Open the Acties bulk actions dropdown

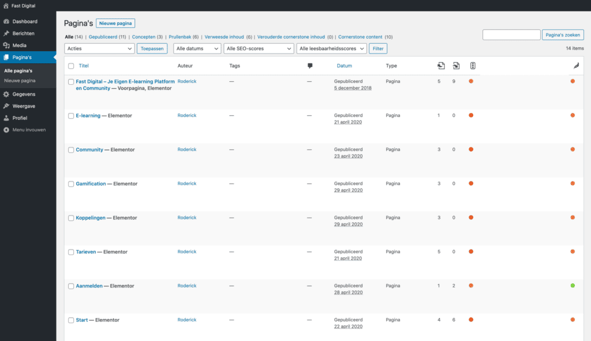point(100,49)
